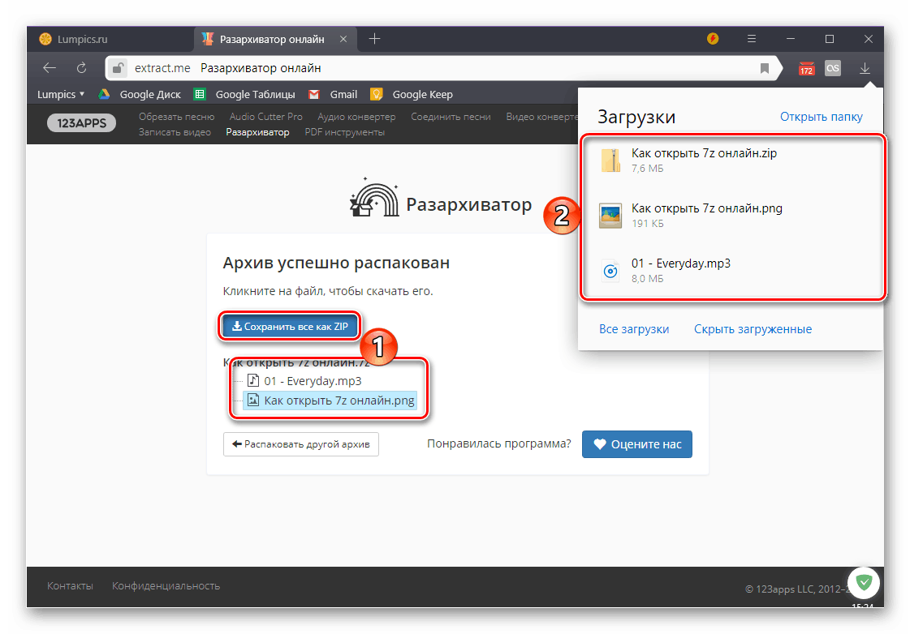
Task: Open the Audio Cutter Pro tool
Action: click(x=265, y=117)
